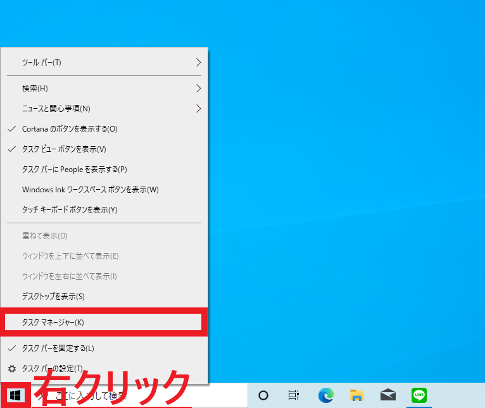Screen dimensions: 485x408
Task: Open Cortana from the taskbar circle icon
Action: click(263, 396)
